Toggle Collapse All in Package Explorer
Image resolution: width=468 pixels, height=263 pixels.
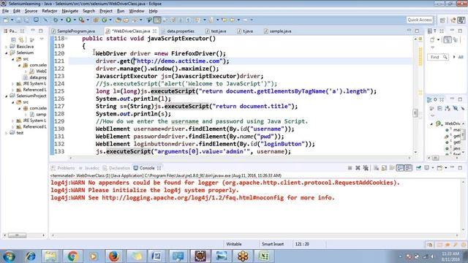coord(13,39)
